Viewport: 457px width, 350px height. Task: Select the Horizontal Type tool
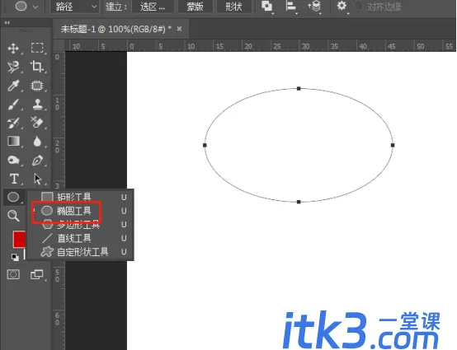tap(14, 179)
